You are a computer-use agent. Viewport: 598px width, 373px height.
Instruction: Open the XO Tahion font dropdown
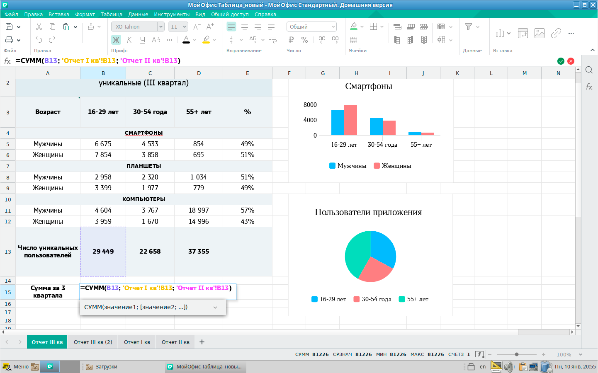(x=160, y=27)
